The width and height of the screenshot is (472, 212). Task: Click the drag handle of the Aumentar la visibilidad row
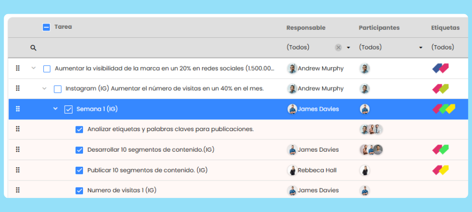point(18,68)
